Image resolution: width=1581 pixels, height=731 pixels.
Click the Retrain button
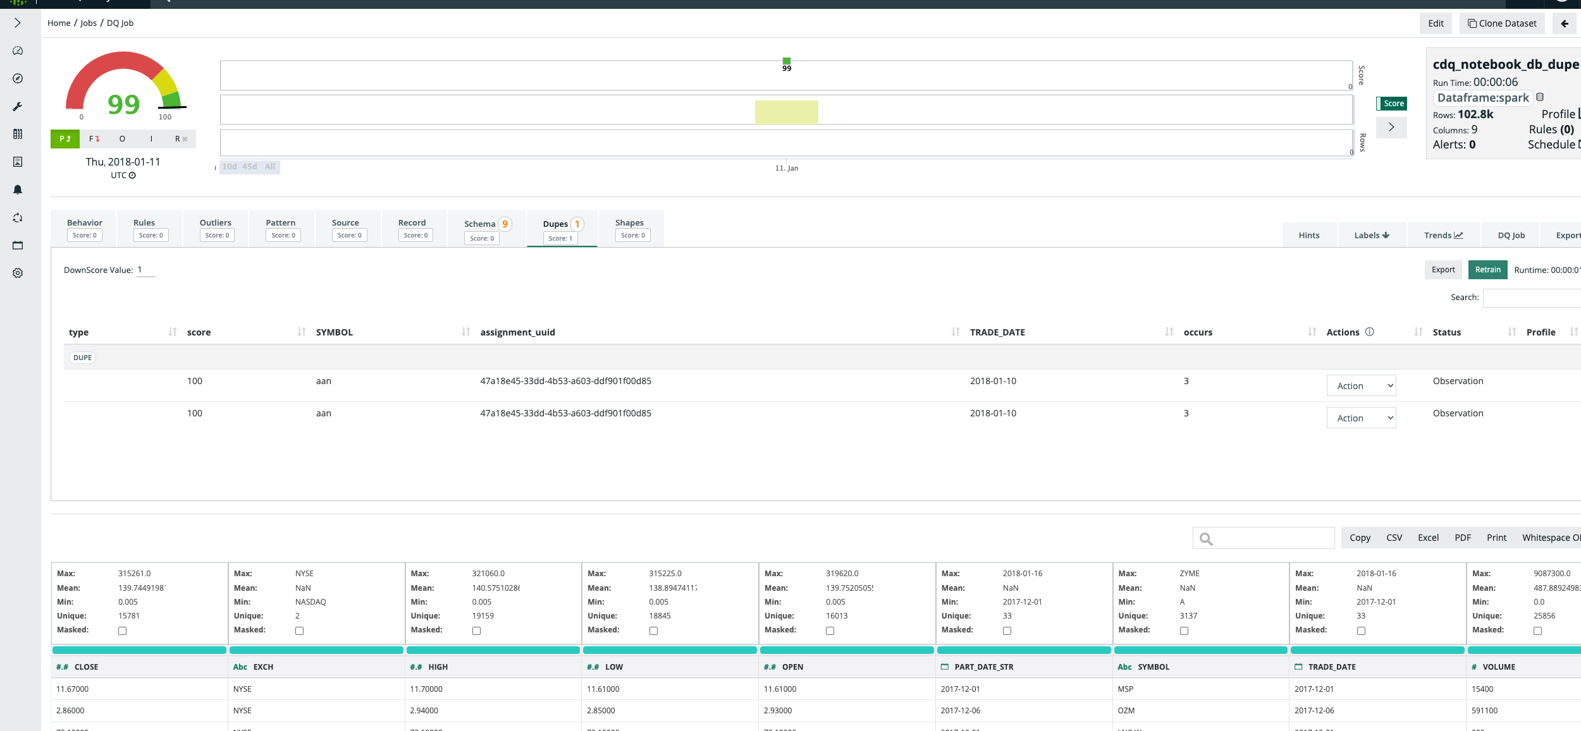click(x=1487, y=270)
